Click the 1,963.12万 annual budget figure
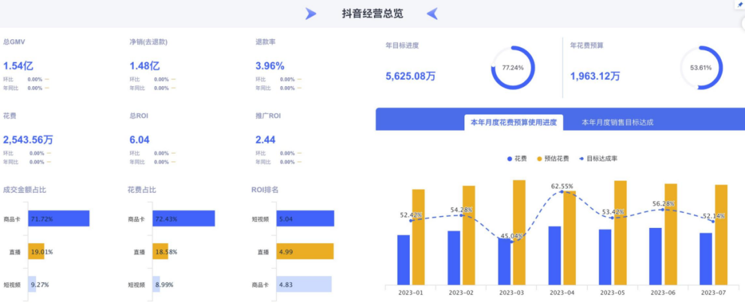 (x=595, y=76)
